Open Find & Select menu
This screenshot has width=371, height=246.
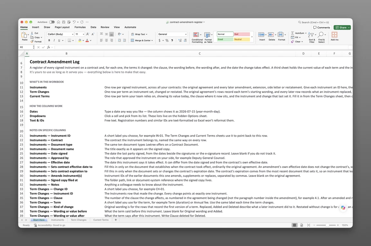[x=321, y=37]
